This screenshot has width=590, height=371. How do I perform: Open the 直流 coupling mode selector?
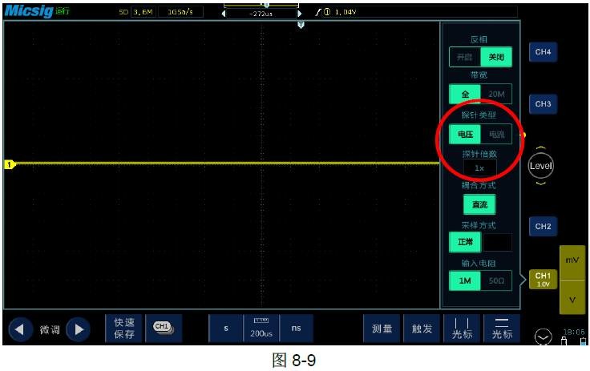pos(479,204)
